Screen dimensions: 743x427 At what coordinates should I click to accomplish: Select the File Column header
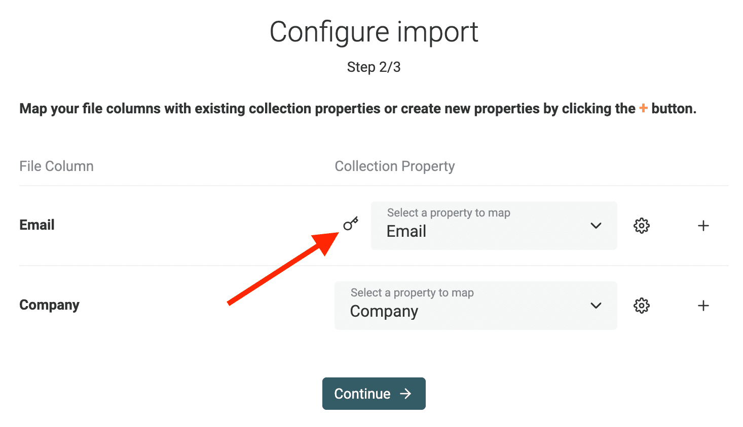point(56,166)
